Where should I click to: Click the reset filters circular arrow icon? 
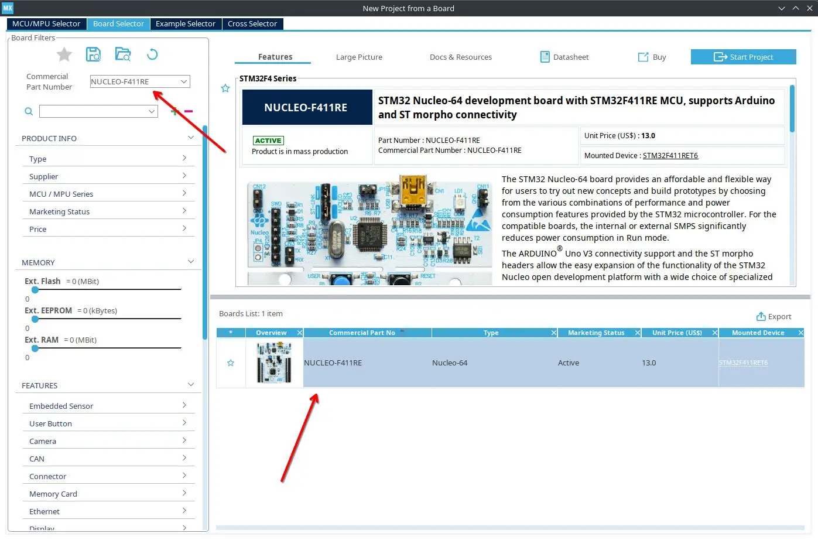pyautogui.click(x=152, y=54)
